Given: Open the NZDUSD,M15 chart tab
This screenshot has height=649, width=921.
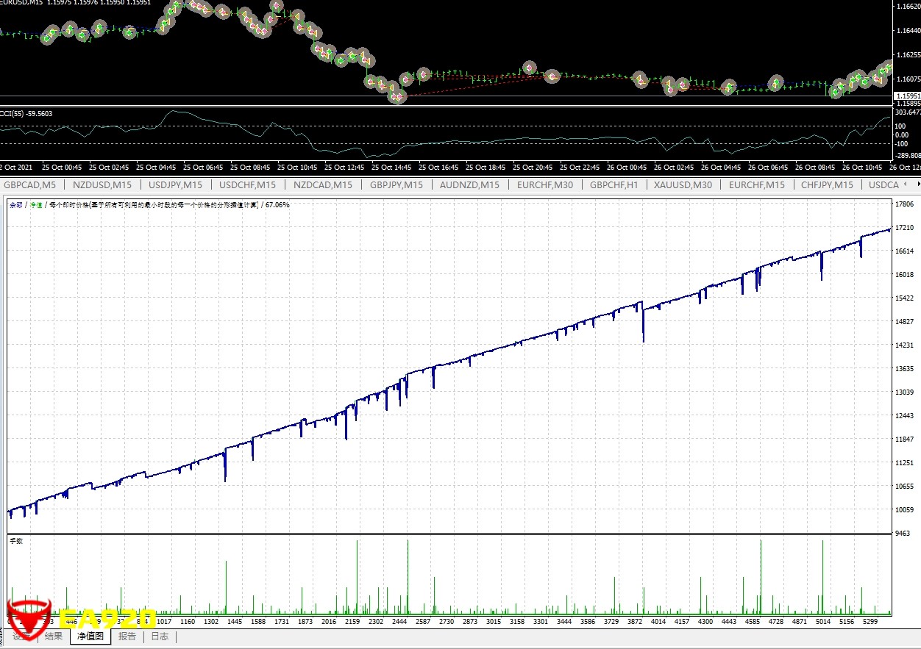Looking at the screenshot, I should click(102, 185).
